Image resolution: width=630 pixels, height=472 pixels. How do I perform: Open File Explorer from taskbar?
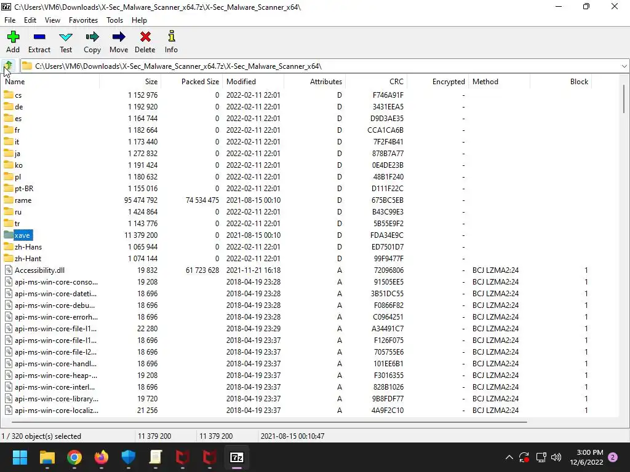click(x=47, y=457)
